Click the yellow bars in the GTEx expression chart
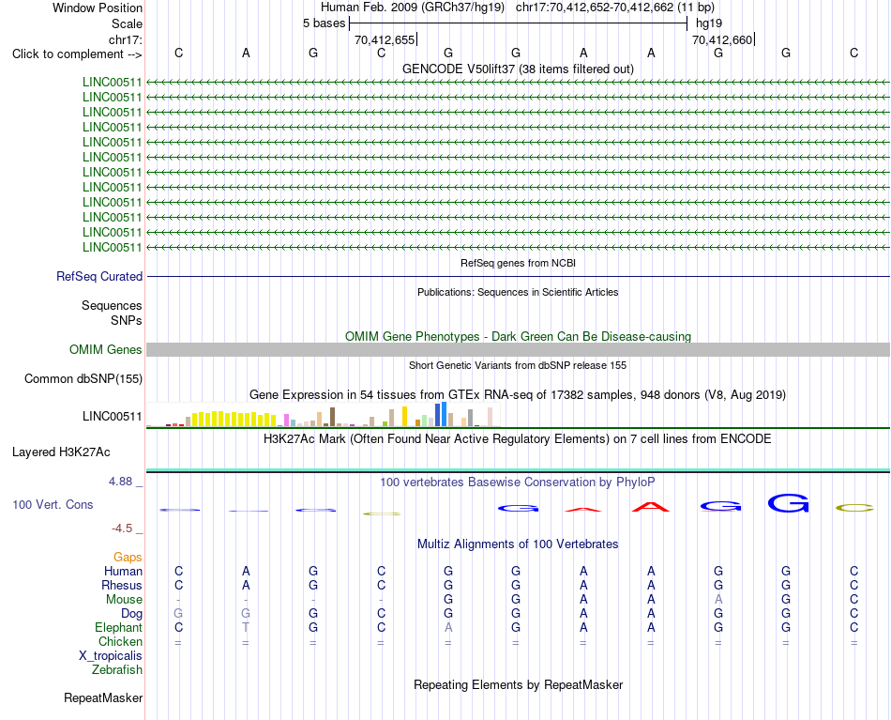 (234, 420)
